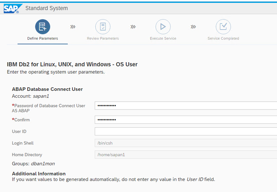Click the group name dban1mon
Screen dimensions: 277x192
tap(43, 164)
